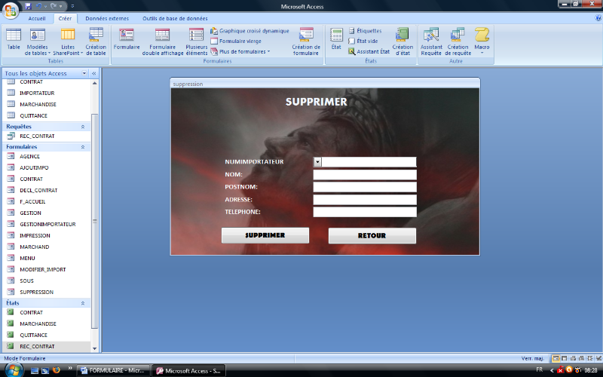Open NUMIMPORTATEUR combo box arrow

[317, 162]
